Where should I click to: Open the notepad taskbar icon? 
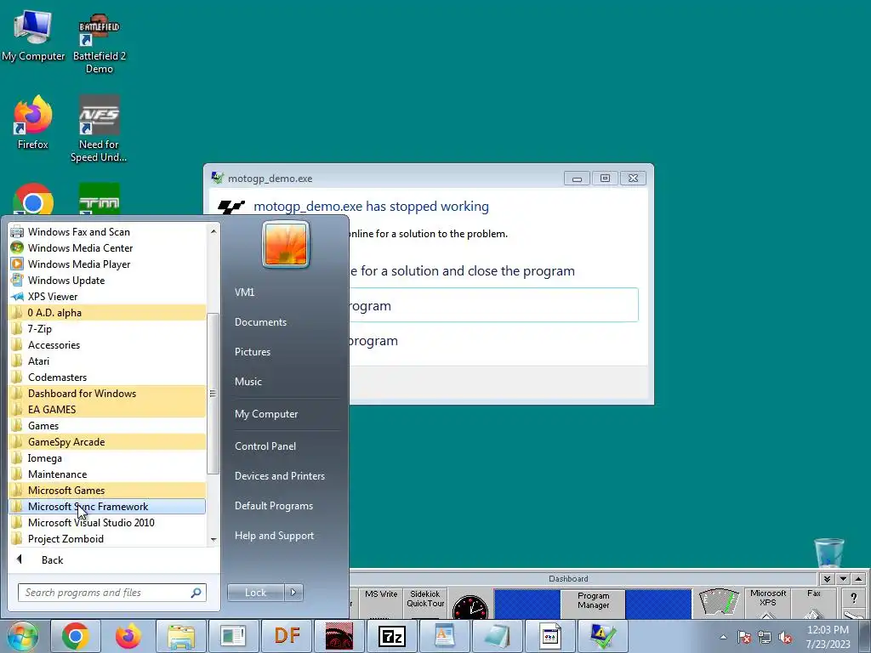click(497, 636)
